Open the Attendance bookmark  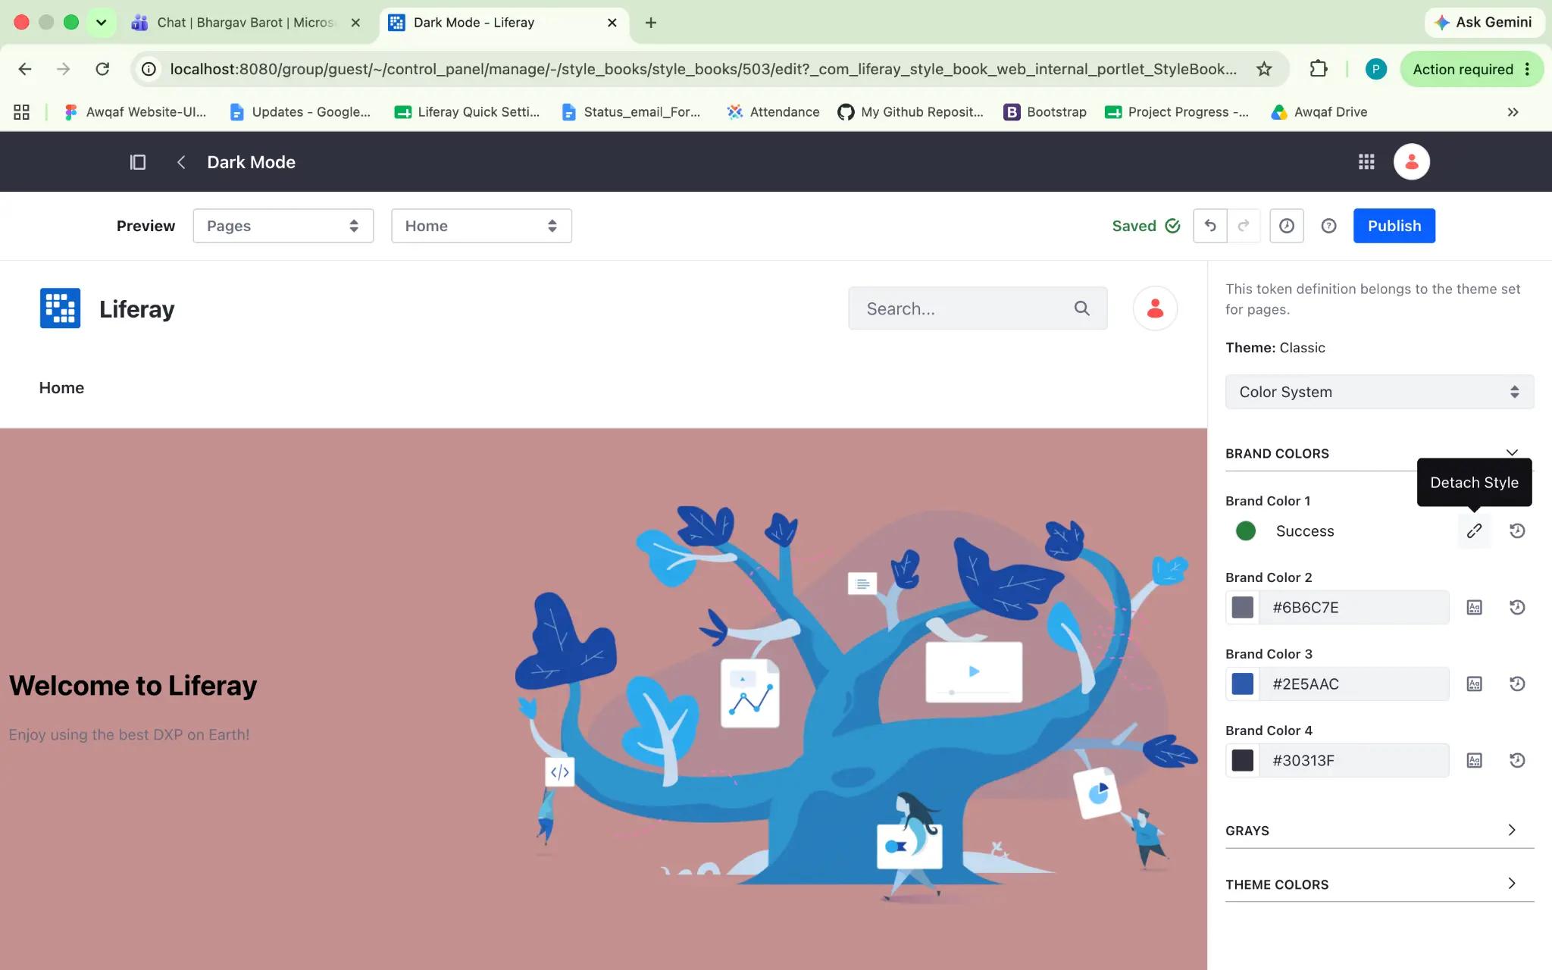pyautogui.click(x=773, y=112)
